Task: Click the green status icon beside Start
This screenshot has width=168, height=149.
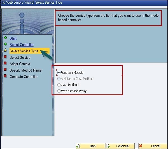Action: pos(6,38)
